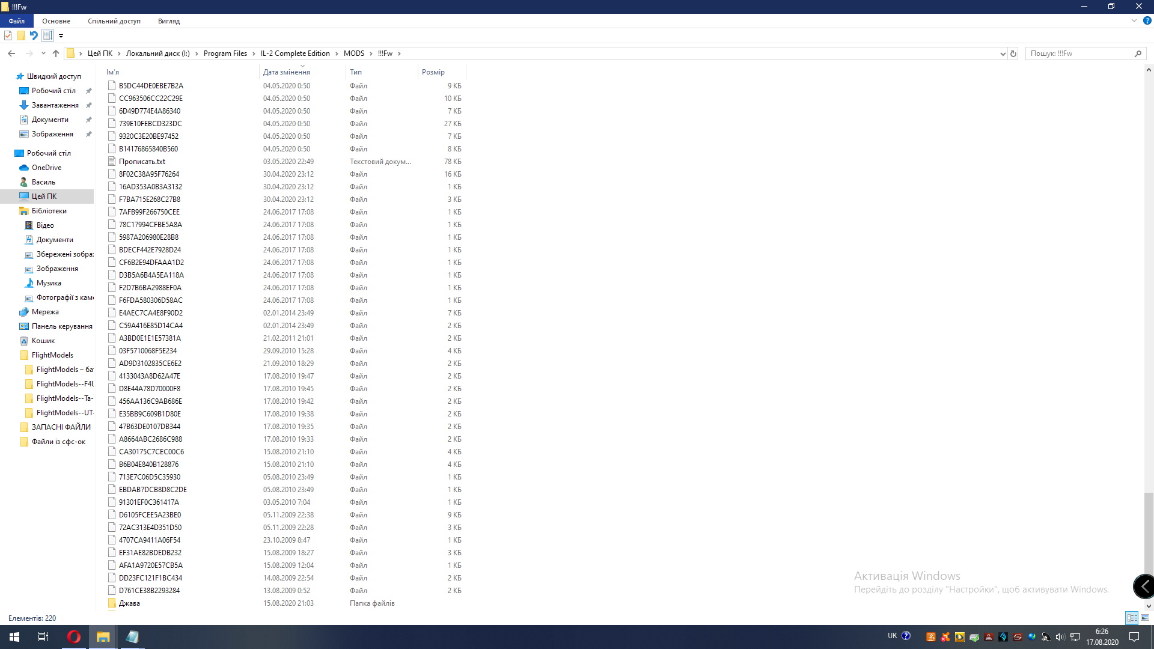
Task: Open the Вигляд ribbon tab
Action: [x=168, y=21]
